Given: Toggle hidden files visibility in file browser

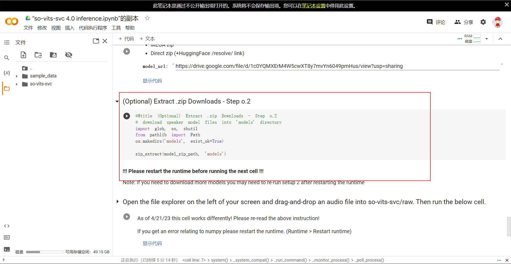Looking at the screenshot, I should [x=69, y=55].
